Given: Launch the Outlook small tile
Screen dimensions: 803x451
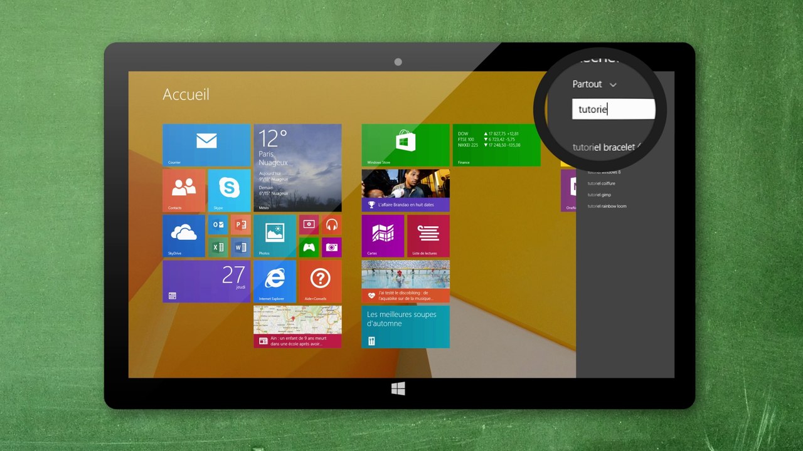Looking at the screenshot, I should coord(218,224).
